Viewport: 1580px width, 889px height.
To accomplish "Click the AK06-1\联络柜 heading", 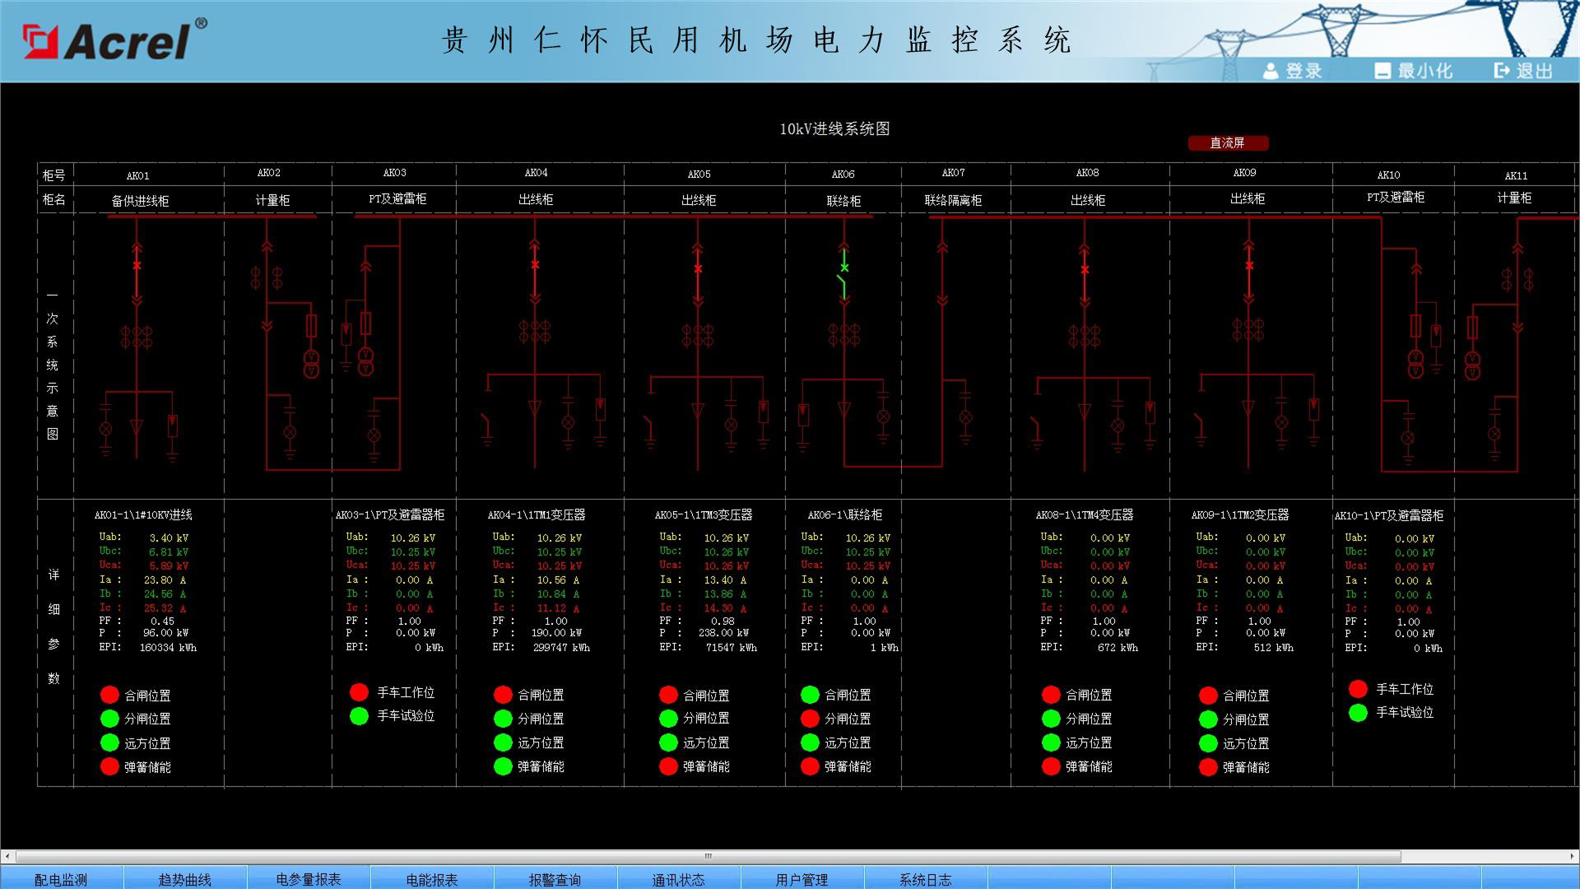I will click(845, 514).
